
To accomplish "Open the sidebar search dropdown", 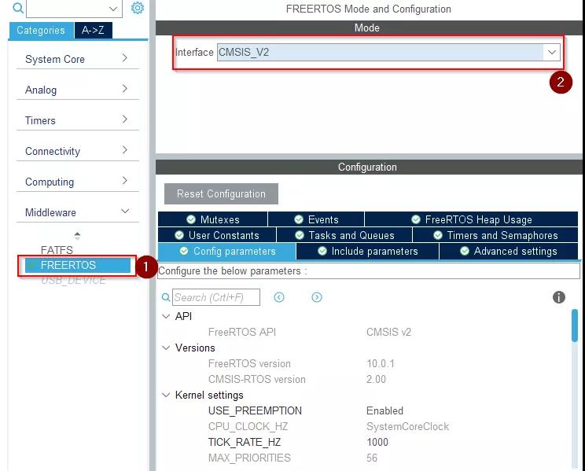I will [113, 9].
